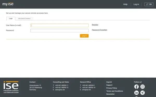Open the Support footer link
This screenshot has height=97, width=156.
[109, 85]
